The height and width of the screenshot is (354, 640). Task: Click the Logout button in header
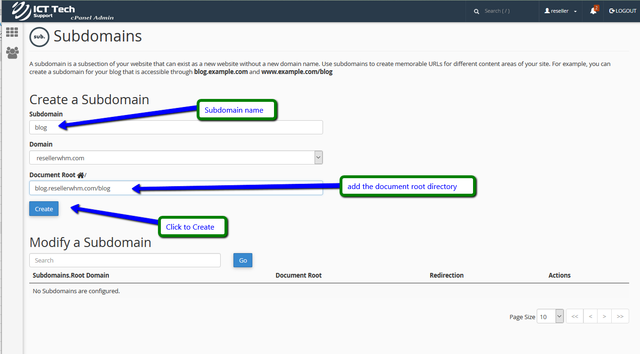click(623, 11)
